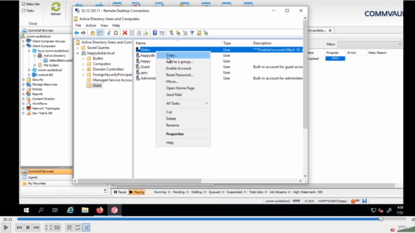Screen dimensions: 415x233
Task: Choose Delete in the context menu
Action: pos(183,118)
